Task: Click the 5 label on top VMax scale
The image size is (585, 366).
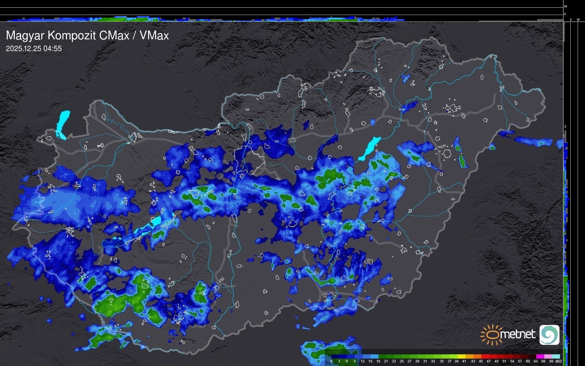Action: (565, 14)
